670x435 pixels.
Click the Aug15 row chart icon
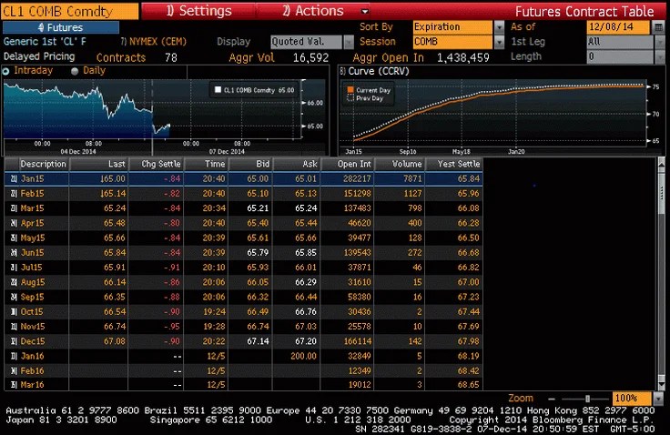click(14, 282)
